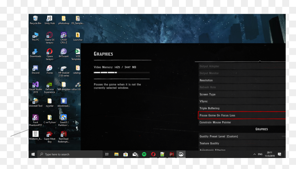The width and height of the screenshot is (296, 169).
Task: Select the Texture Quality option
Action: tap(242, 143)
